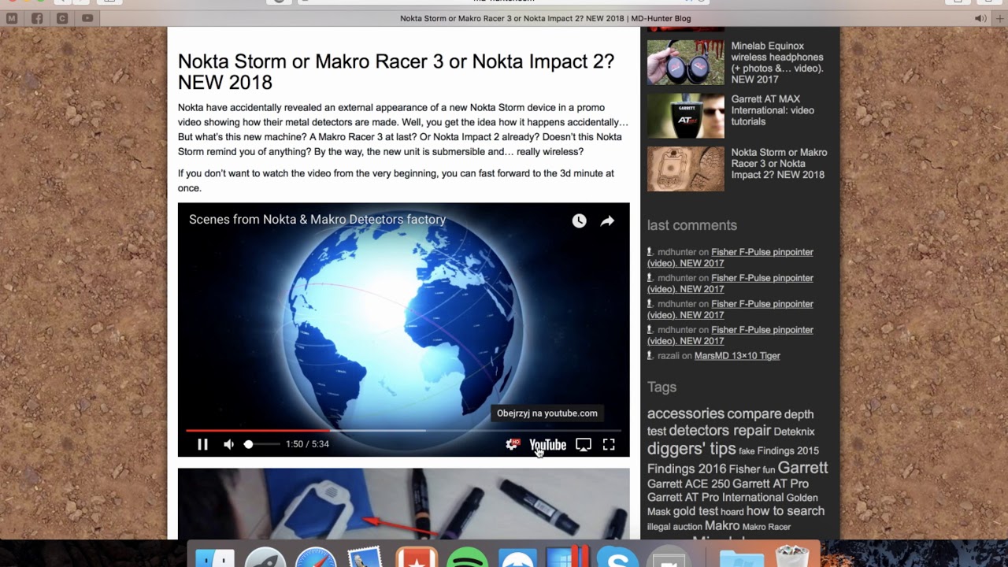Click the 'razali' commenter name

tap(668, 356)
